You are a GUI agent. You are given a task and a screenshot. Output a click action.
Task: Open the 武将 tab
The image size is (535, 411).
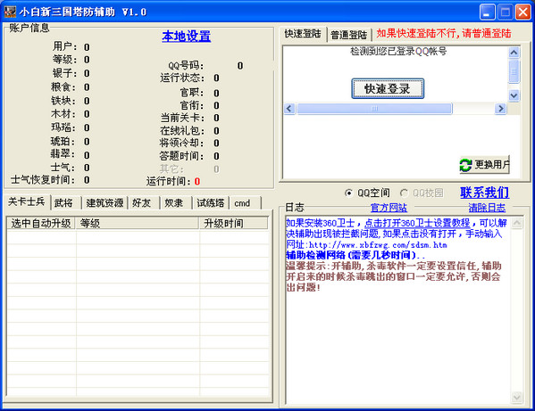pos(65,203)
